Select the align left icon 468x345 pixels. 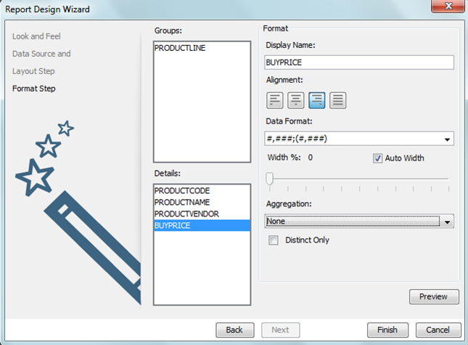coord(275,101)
